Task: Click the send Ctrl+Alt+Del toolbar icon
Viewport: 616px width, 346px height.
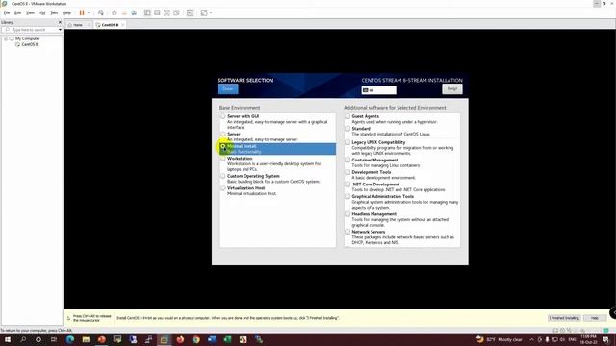Action: click(101, 12)
